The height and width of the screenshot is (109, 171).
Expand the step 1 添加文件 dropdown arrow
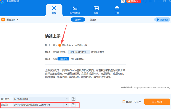click(72, 45)
